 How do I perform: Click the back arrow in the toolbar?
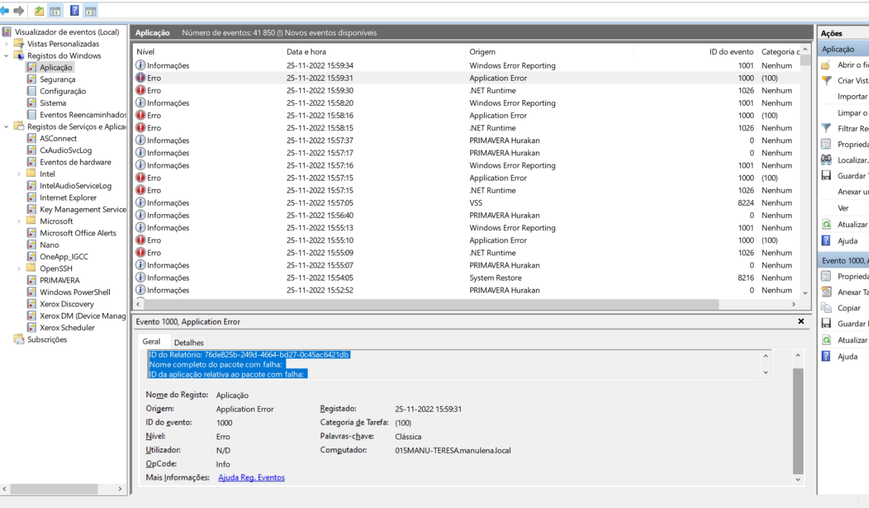tap(5, 11)
